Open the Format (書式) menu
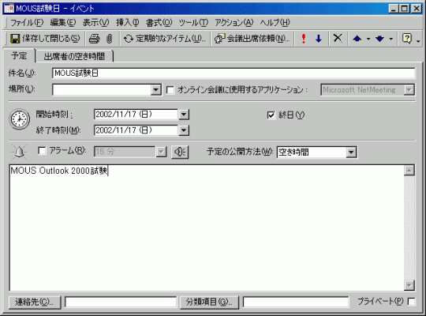The height and width of the screenshot is (316, 426). tap(159, 23)
